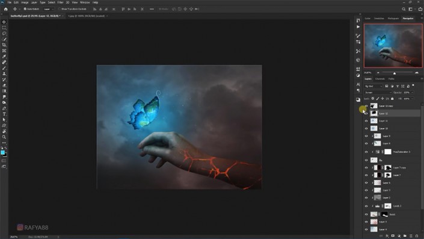
Task: Select the Clone Stamp tool
Action: tap(4, 73)
